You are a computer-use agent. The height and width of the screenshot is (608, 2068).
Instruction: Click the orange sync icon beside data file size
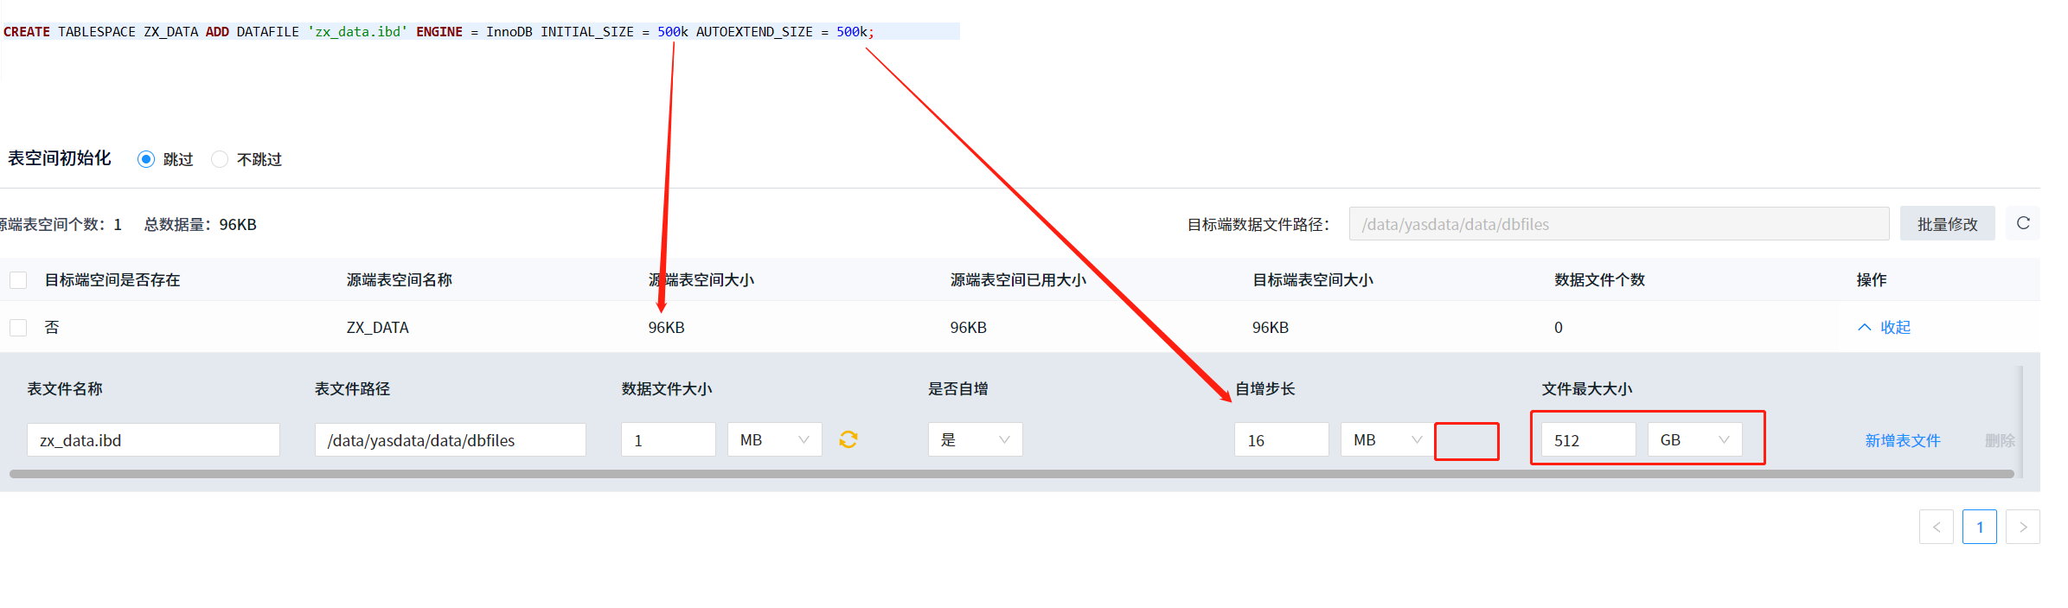pos(848,439)
